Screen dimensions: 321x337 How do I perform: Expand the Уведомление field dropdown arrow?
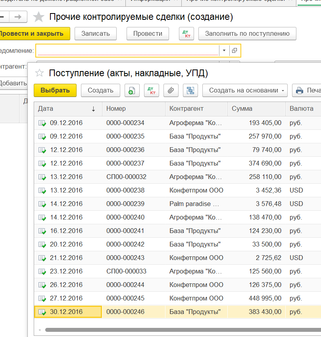pos(224,50)
